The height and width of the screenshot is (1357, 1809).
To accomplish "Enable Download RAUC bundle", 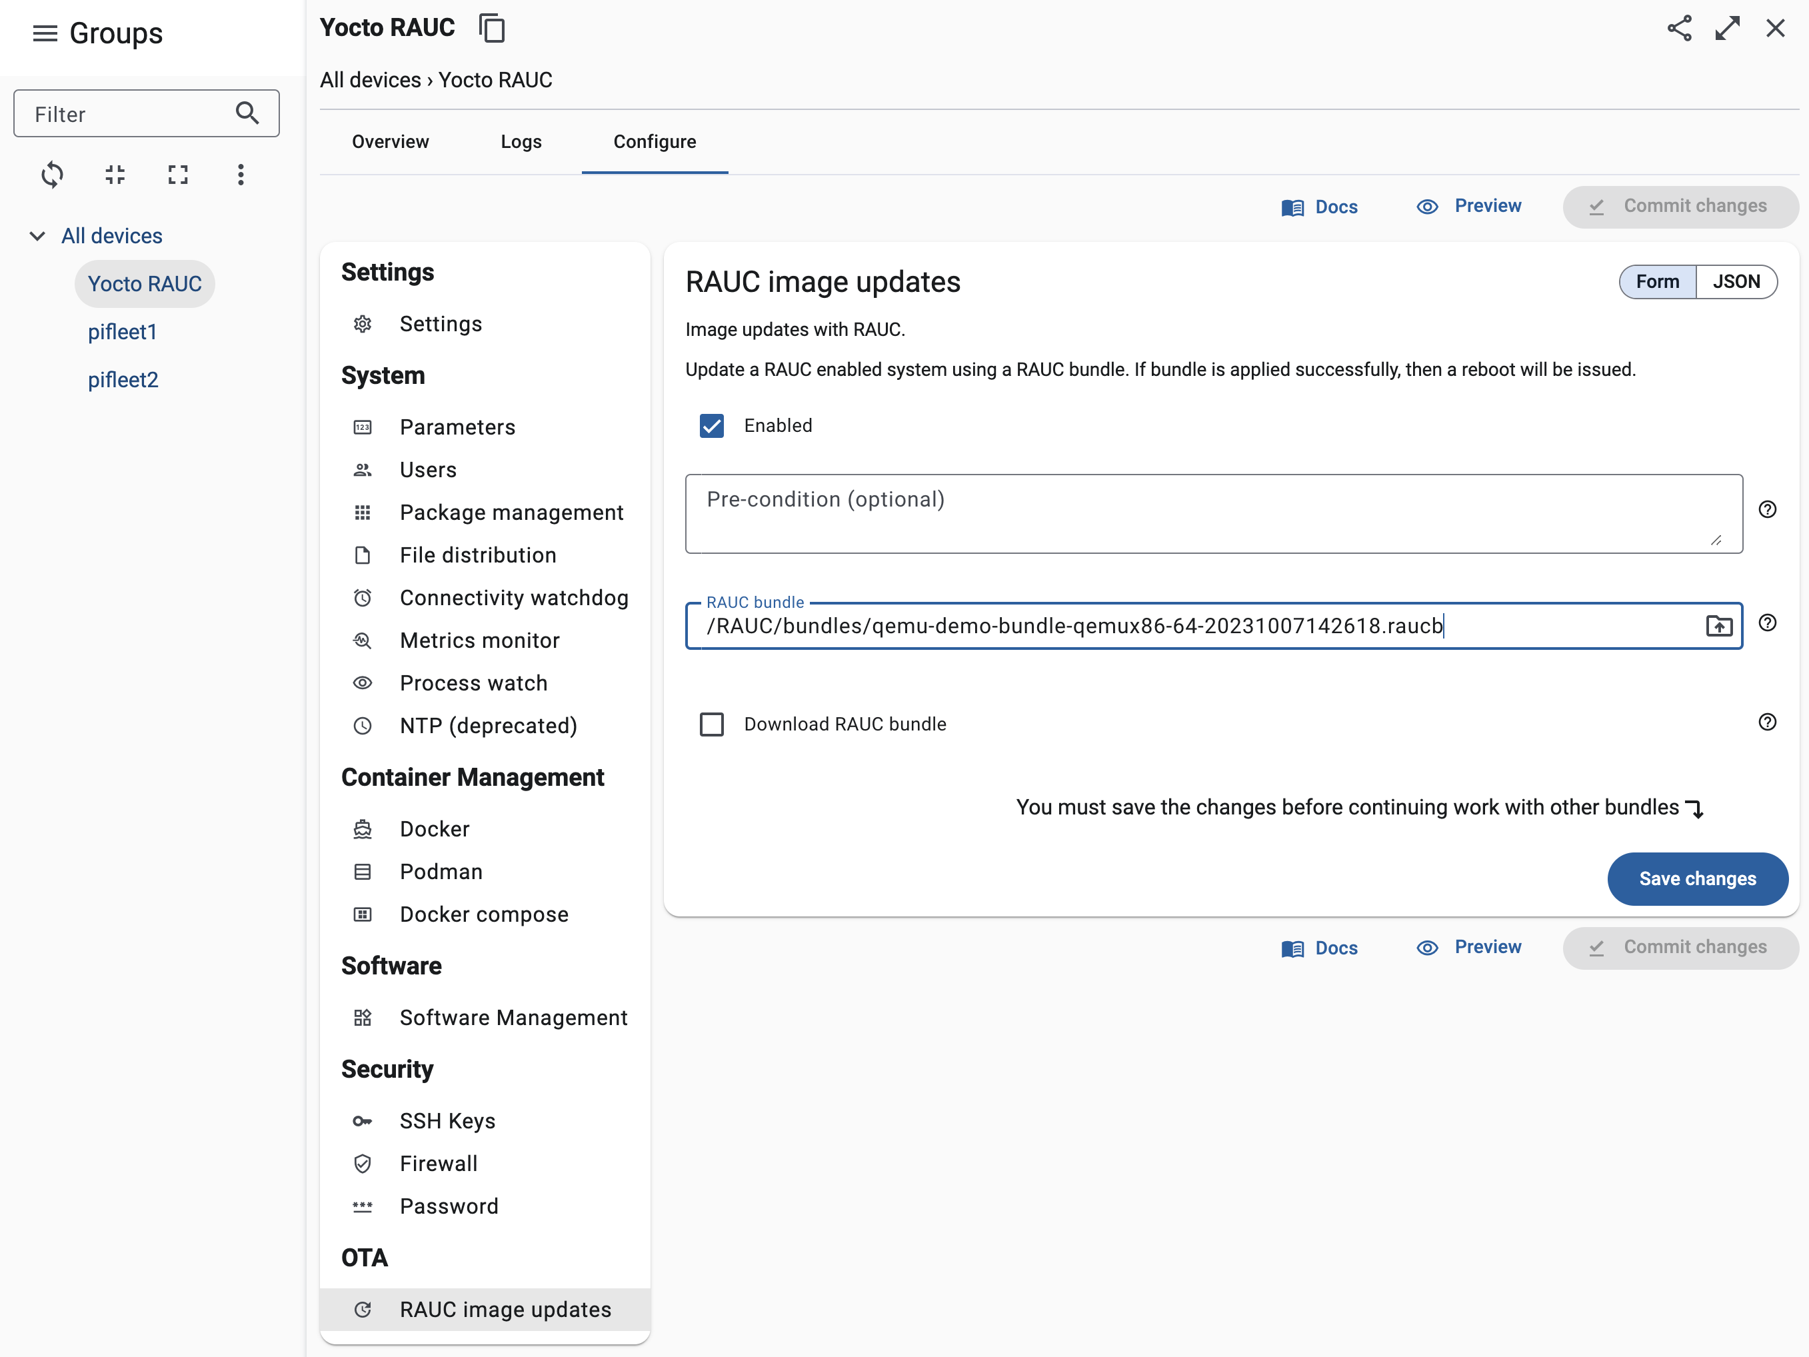I will 711,724.
